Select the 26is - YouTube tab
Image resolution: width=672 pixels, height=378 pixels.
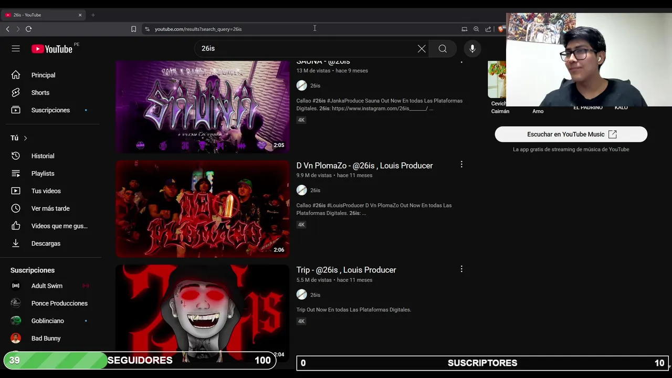tap(44, 15)
